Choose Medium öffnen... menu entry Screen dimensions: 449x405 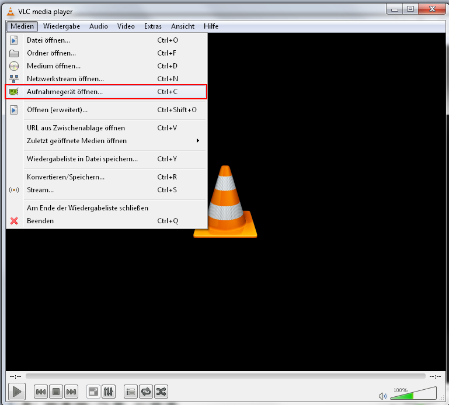[106, 66]
